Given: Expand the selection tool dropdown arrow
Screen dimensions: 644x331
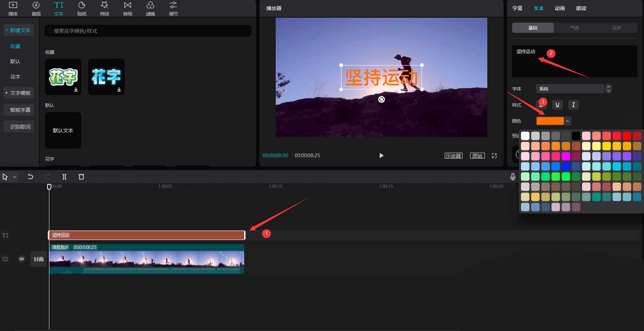Looking at the screenshot, I should 14,177.
